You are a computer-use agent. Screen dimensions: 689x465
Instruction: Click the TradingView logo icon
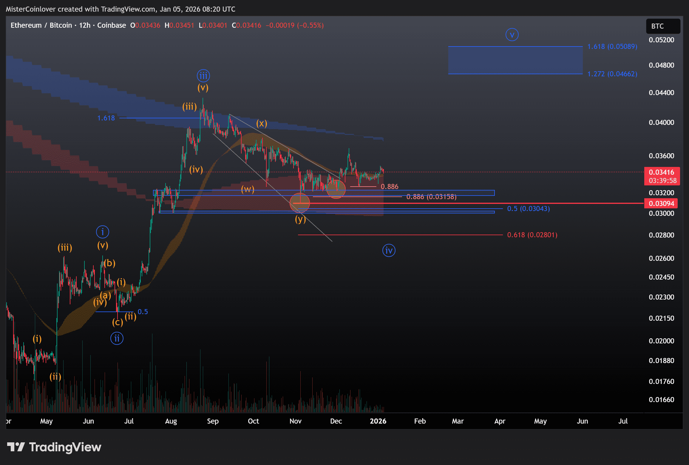point(16,447)
